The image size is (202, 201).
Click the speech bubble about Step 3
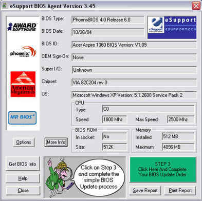point(99,177)
